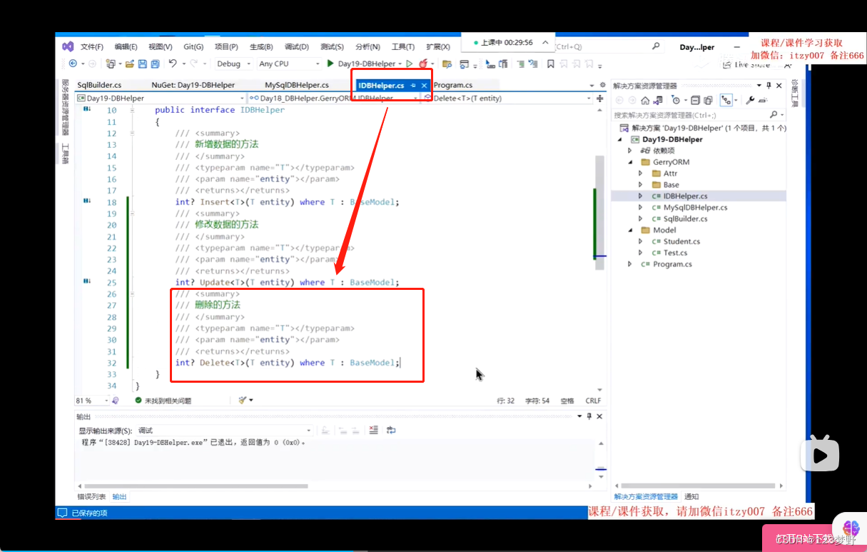The height and width of the screenshot is (552, 867).
Task: Click pin icon of Output panel
Action: [x=589, y=416]
